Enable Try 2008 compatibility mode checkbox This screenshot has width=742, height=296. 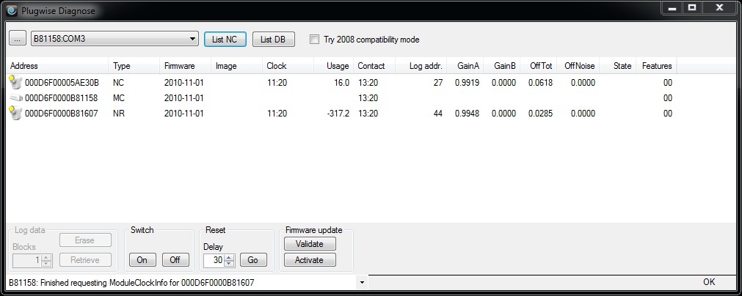pos(314,39)
